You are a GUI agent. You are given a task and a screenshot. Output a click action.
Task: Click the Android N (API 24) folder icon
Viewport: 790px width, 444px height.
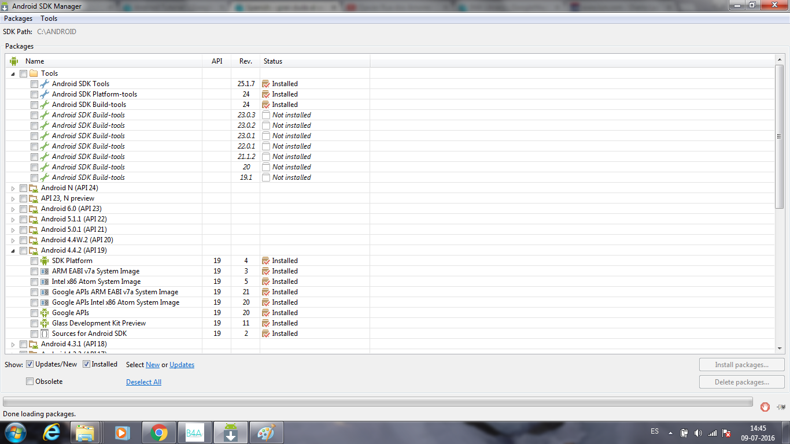click(34, 188)
